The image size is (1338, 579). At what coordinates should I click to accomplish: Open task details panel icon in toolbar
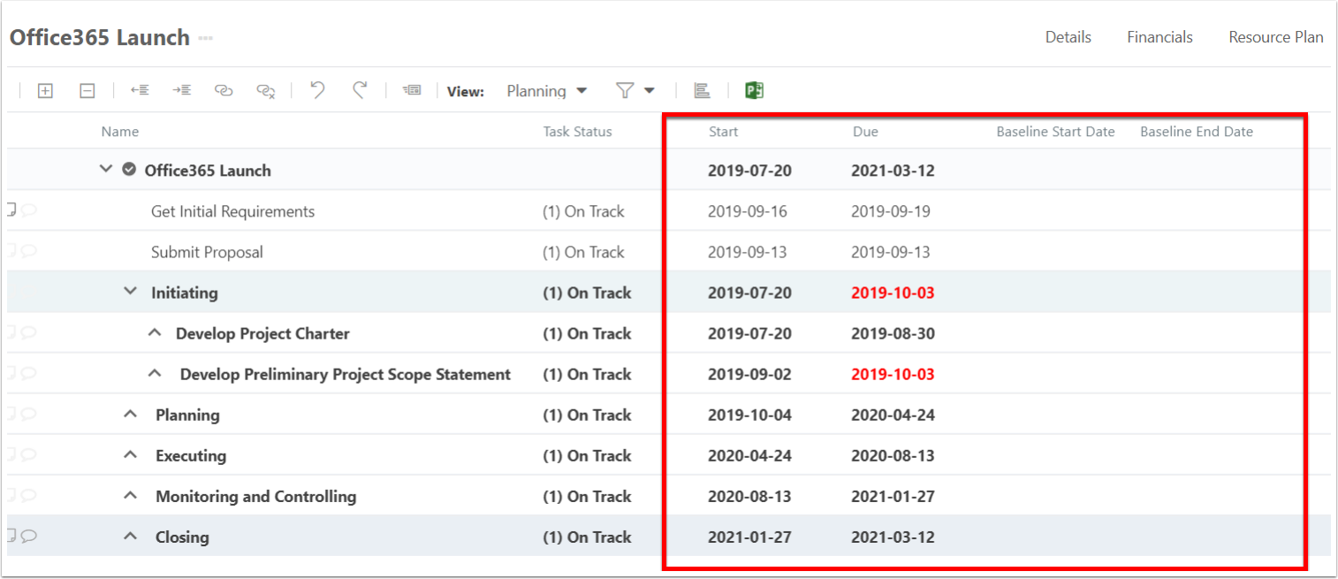412,90
